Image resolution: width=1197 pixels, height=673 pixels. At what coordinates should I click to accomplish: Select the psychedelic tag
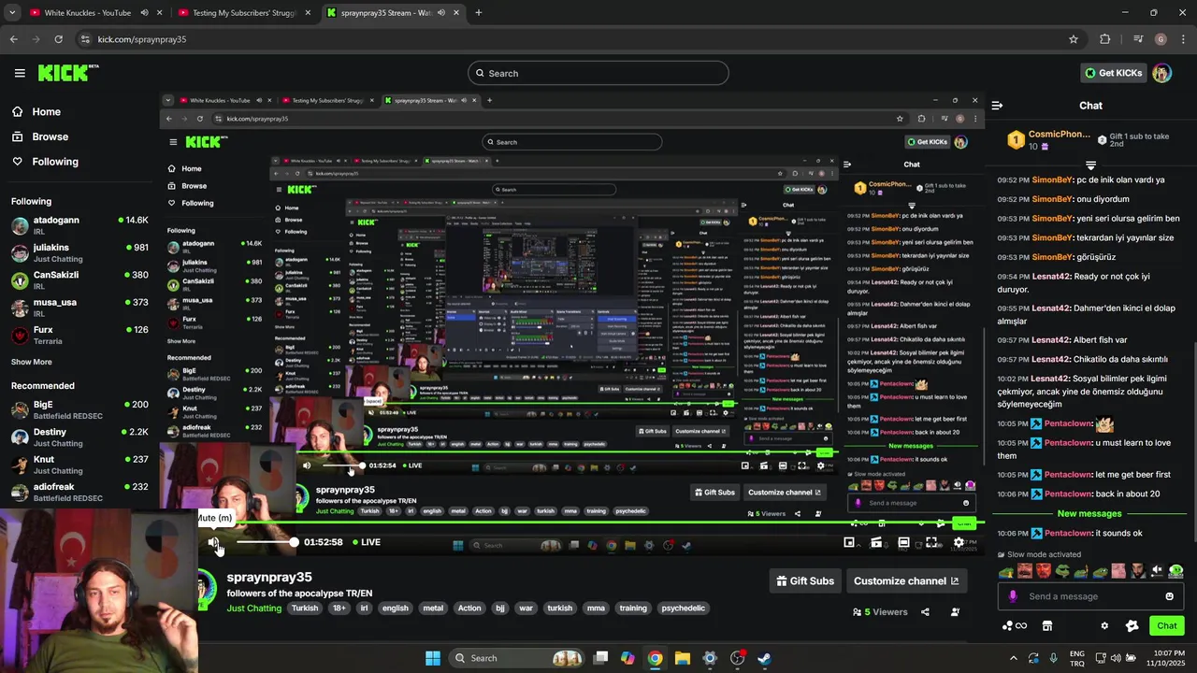[683, 609]
